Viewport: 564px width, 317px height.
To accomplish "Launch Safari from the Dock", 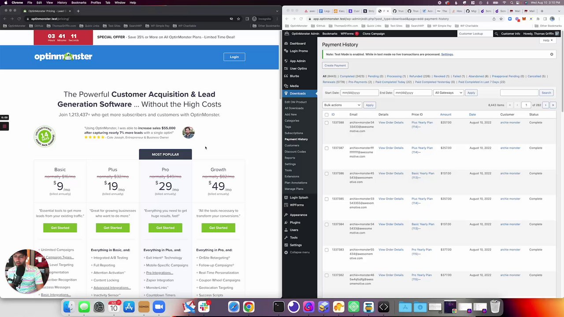I will 234,307.
